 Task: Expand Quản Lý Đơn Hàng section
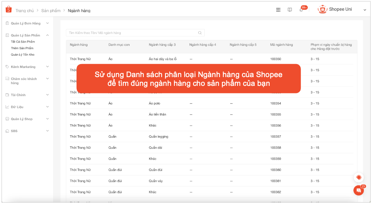click(x=47, y=23)
